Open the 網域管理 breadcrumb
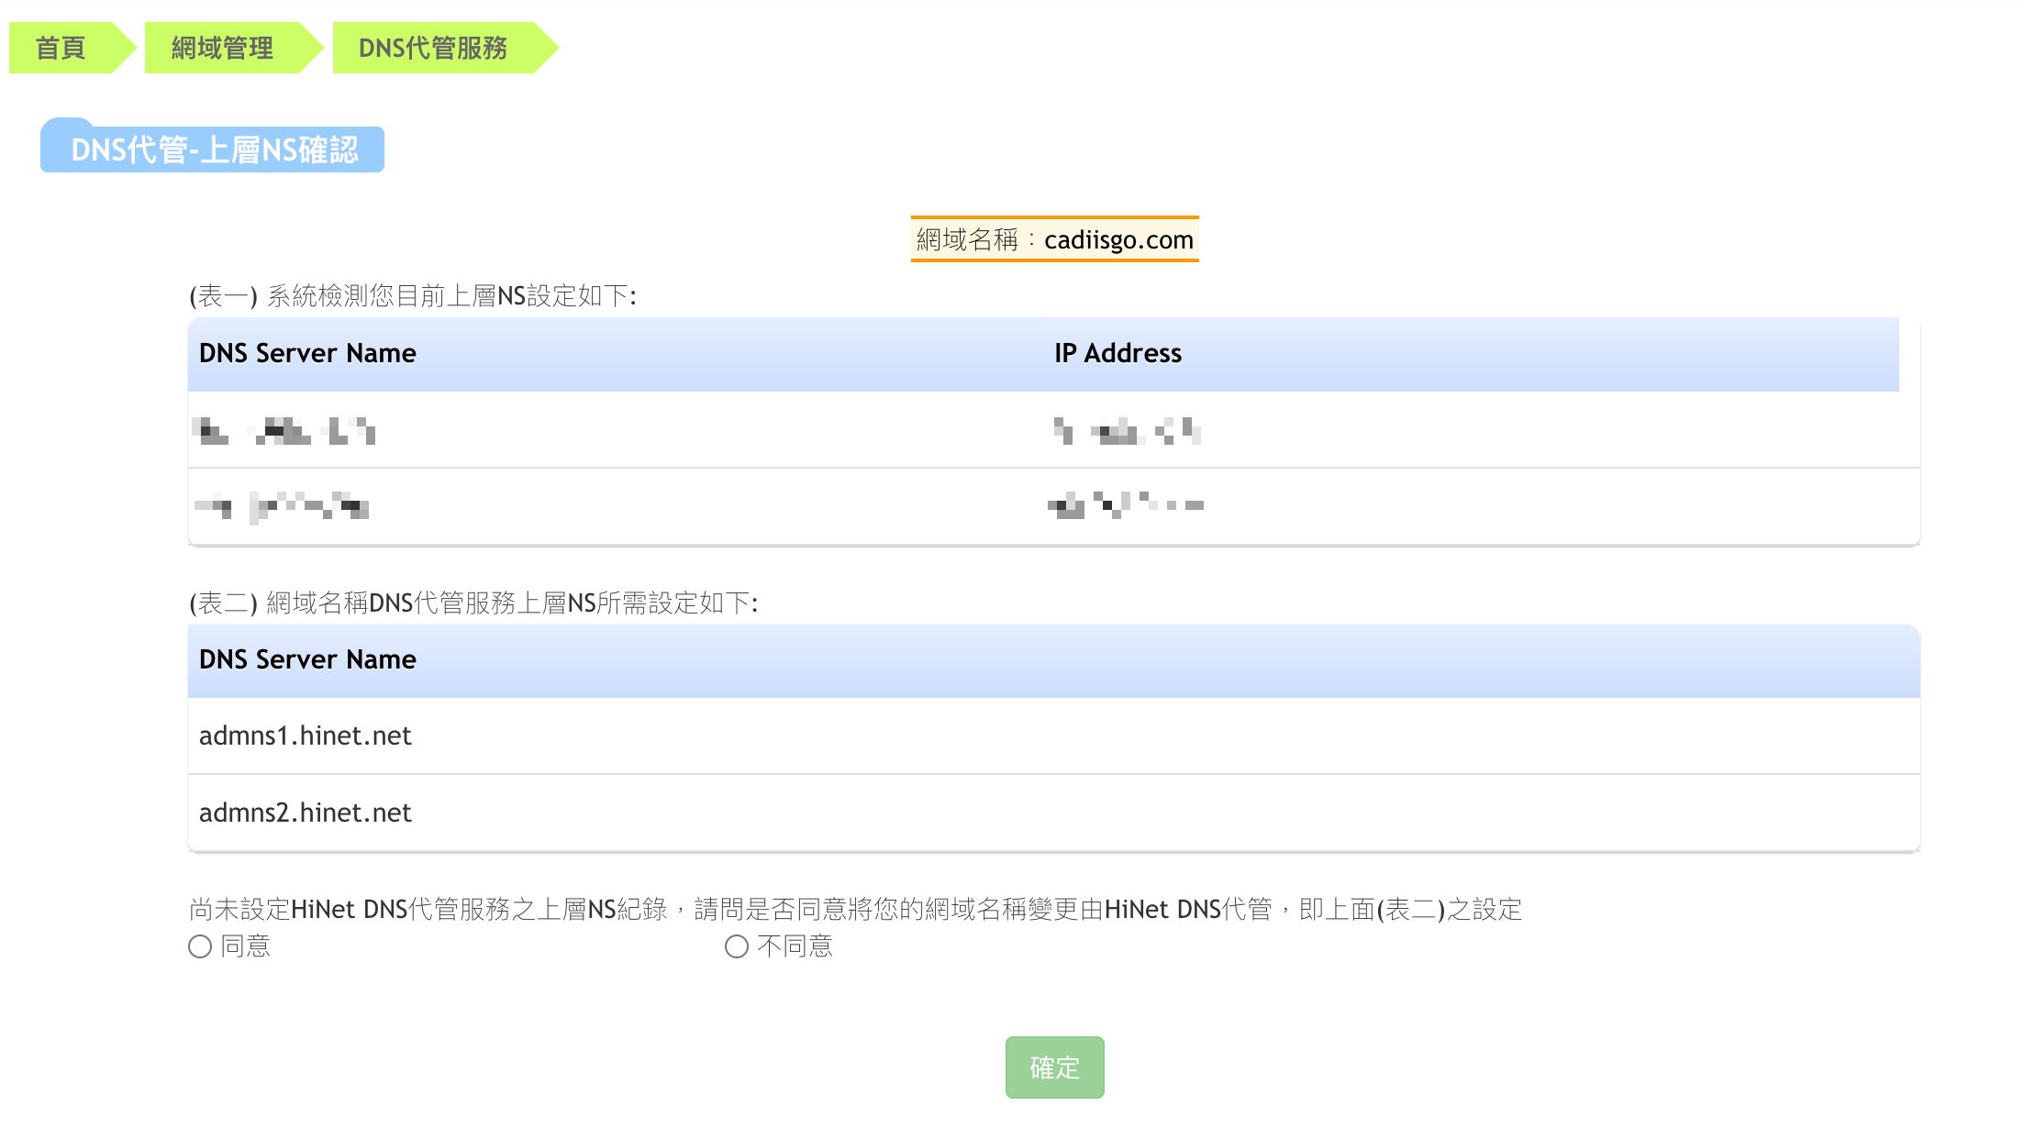The width and height of the screenshot is (2024, 1128). 222,48
